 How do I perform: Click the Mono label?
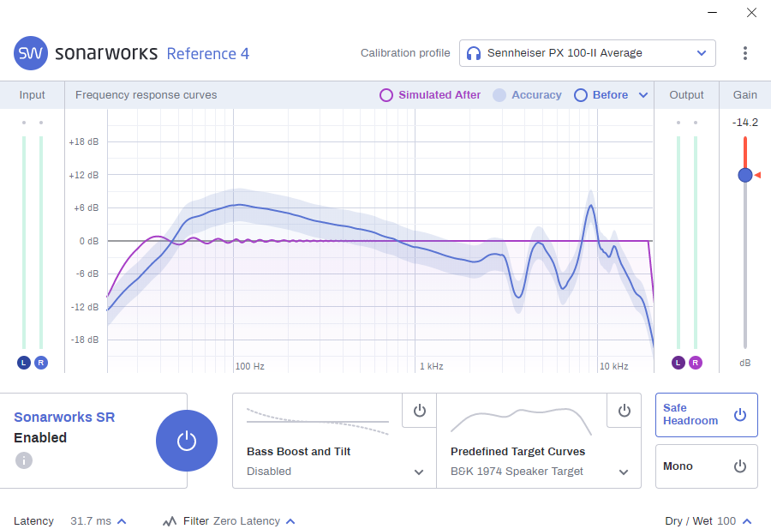pos(678,466)
